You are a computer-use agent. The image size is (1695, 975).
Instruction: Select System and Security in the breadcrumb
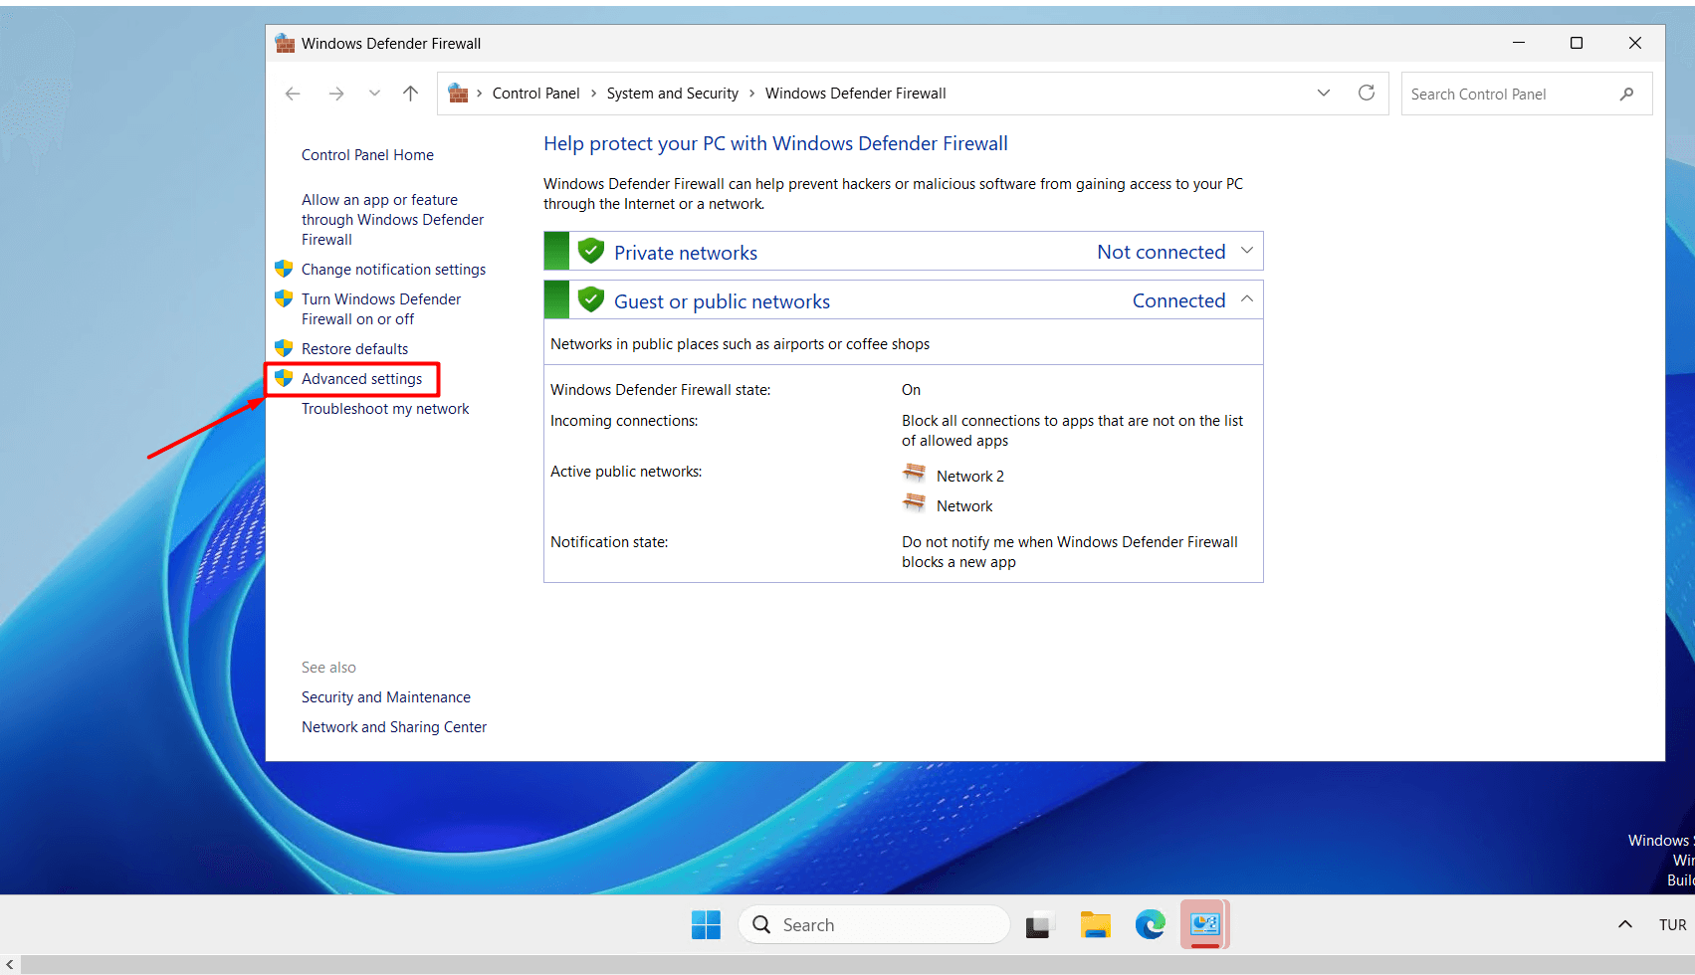coord(672,94)
